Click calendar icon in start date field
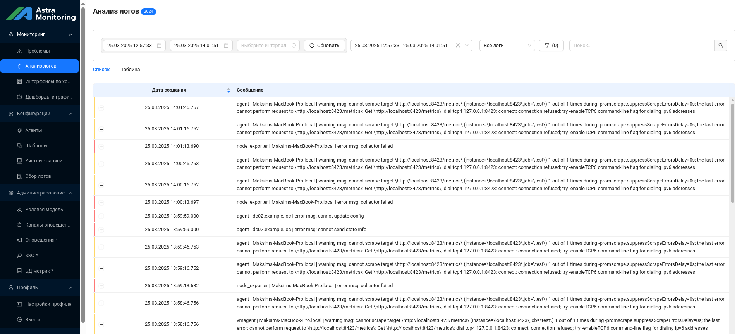This screenshot has width=737, height=334. point(159,46)
